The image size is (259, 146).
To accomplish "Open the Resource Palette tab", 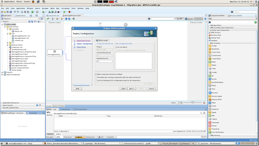I will pos(235,16).
